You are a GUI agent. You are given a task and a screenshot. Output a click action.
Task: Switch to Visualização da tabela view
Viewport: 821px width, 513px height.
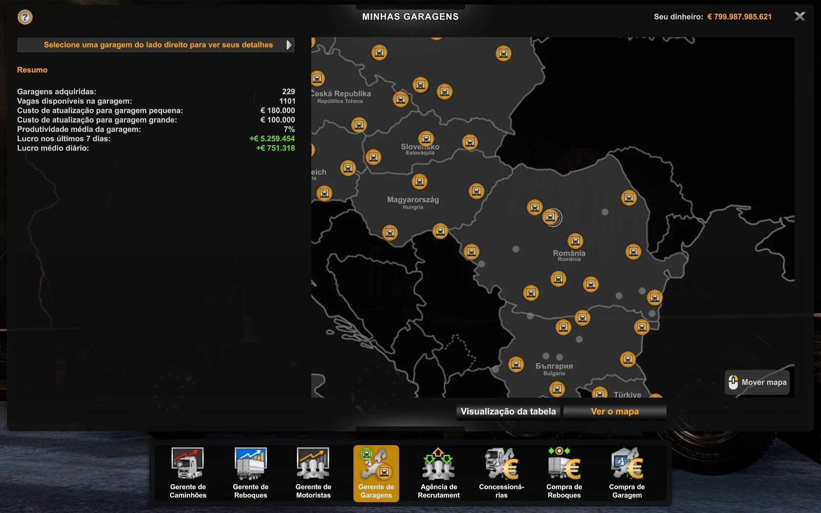click(508, 411)
